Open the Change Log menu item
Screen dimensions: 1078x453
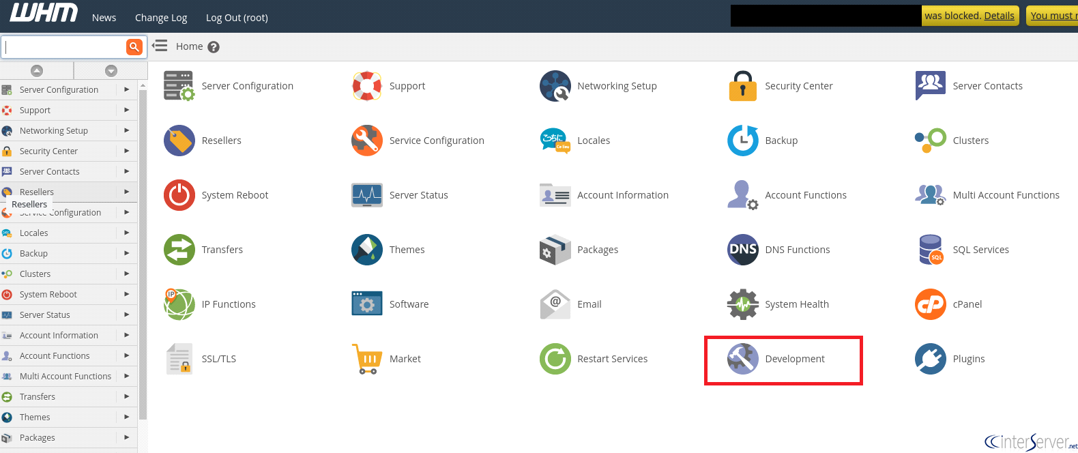[161, 18]
